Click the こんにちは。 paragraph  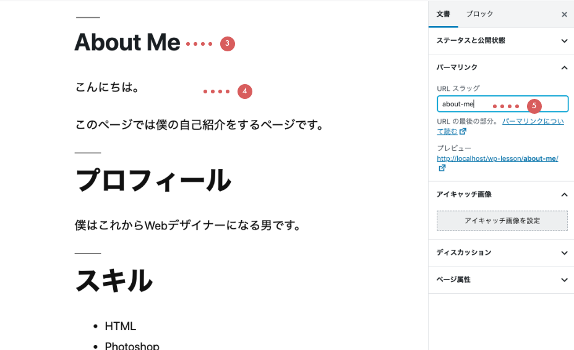(107, 87)
